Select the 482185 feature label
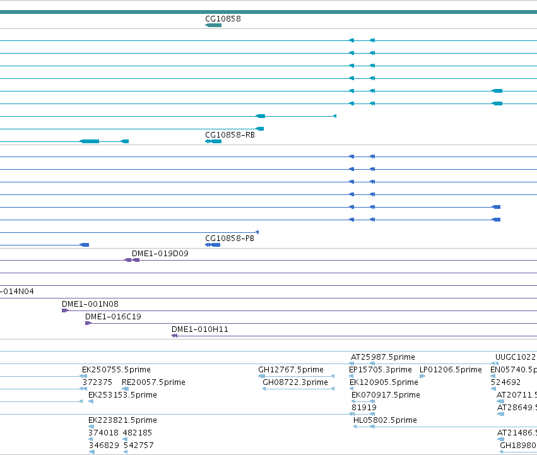The width and height of the screenshot is (537, 455). 138,433
